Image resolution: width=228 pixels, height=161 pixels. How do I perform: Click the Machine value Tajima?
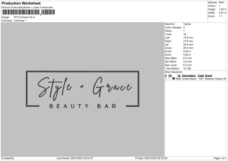point(187,24)
